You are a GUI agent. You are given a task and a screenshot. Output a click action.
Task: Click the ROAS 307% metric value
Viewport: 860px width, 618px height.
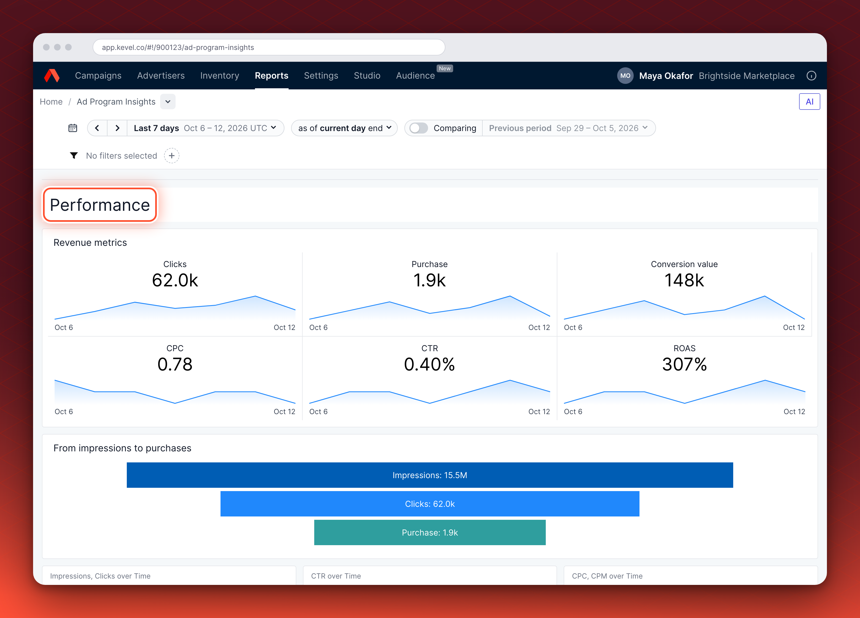point(684,364)
